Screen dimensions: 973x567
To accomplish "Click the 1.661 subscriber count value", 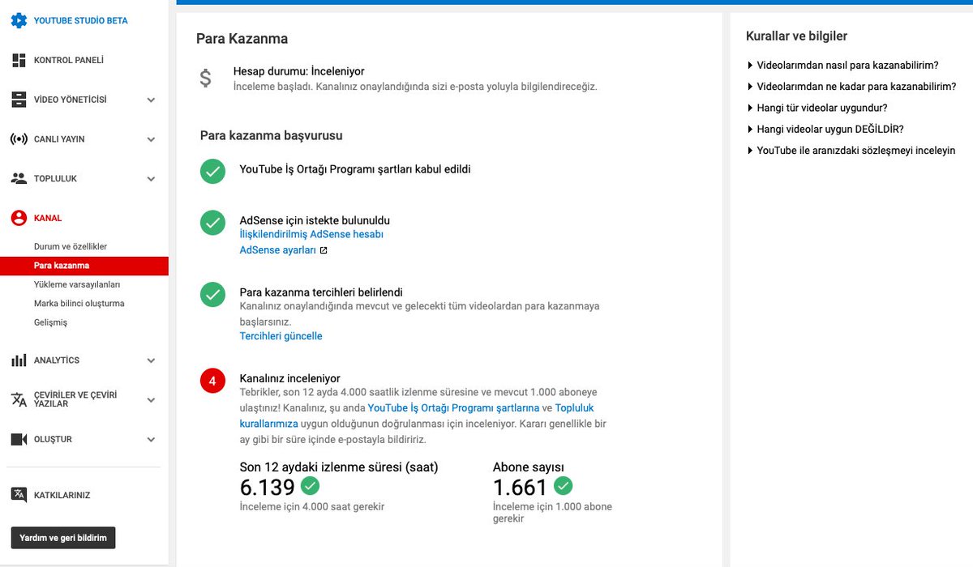I will coord(521,487).
